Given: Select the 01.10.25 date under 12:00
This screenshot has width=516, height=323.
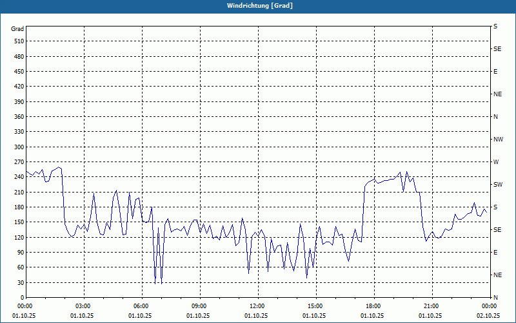Looking at the screenshot, I should (x=255, y=316).
